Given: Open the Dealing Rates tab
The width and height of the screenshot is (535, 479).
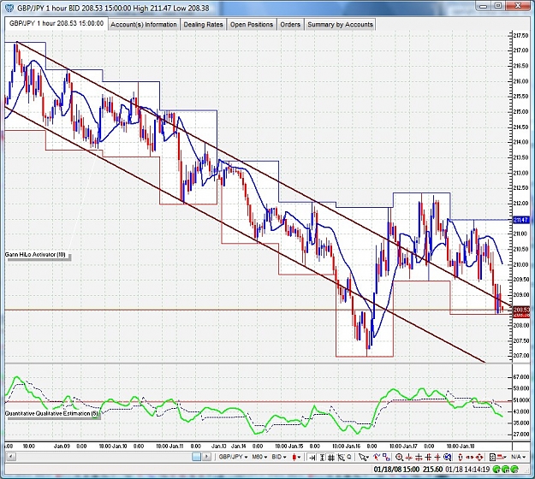Looking at the screenshot, I should (x=203, y=25).
